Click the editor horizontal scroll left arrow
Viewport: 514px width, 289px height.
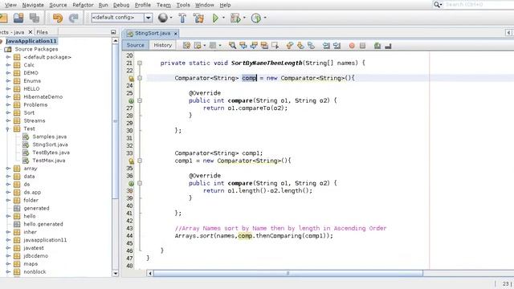pyautogui.click(x=150, y=273)
